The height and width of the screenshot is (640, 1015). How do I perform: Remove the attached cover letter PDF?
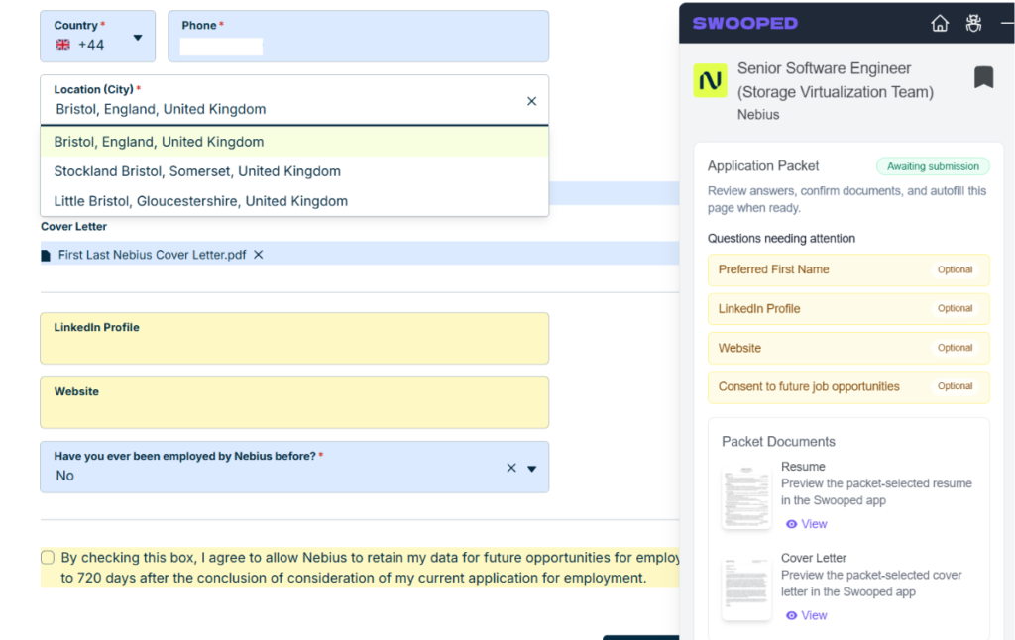point(259,255)
